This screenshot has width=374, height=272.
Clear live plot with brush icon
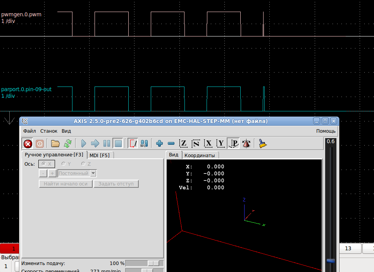263,144
